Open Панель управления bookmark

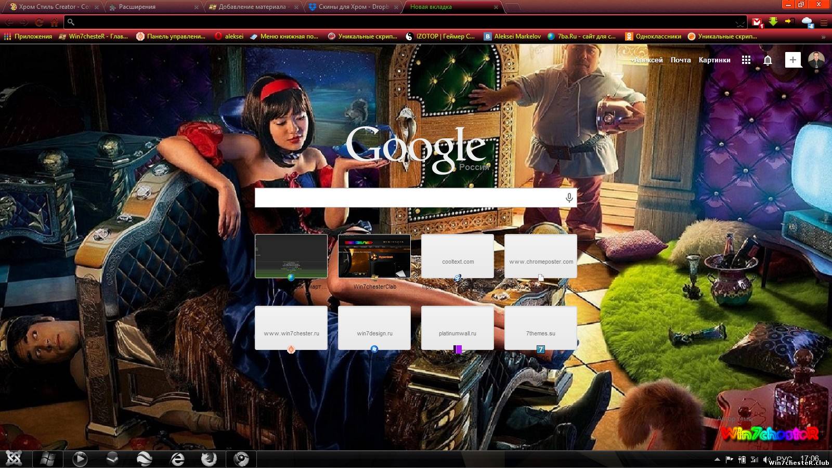171,36
